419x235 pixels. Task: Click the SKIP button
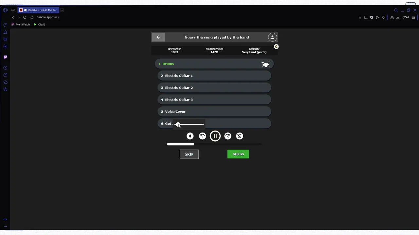click(189, 154)
